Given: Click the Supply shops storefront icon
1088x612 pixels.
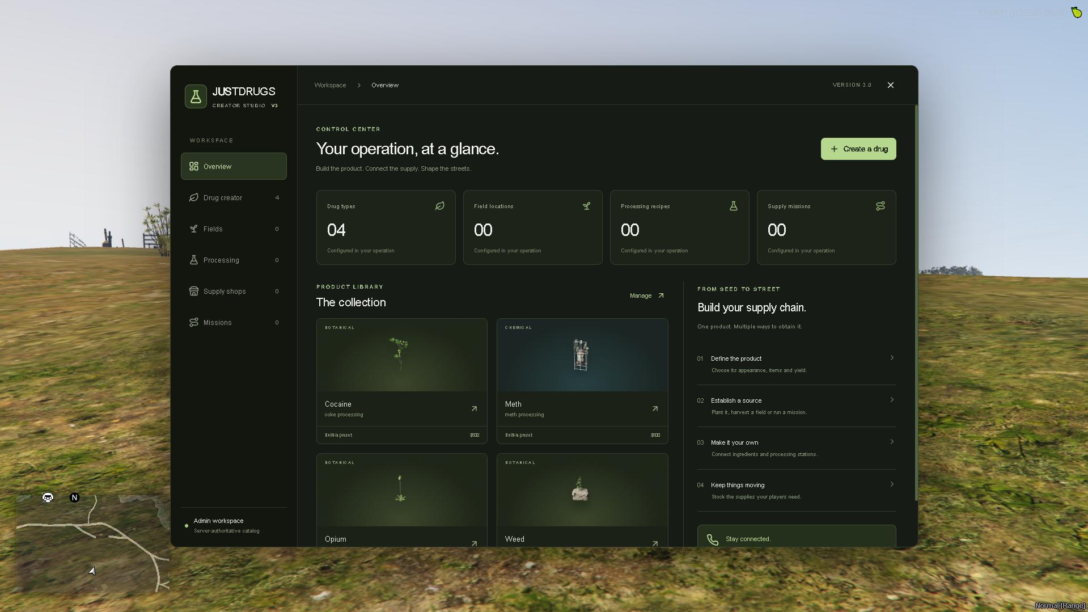Looking at the screenshot, I should coord(194,291).
